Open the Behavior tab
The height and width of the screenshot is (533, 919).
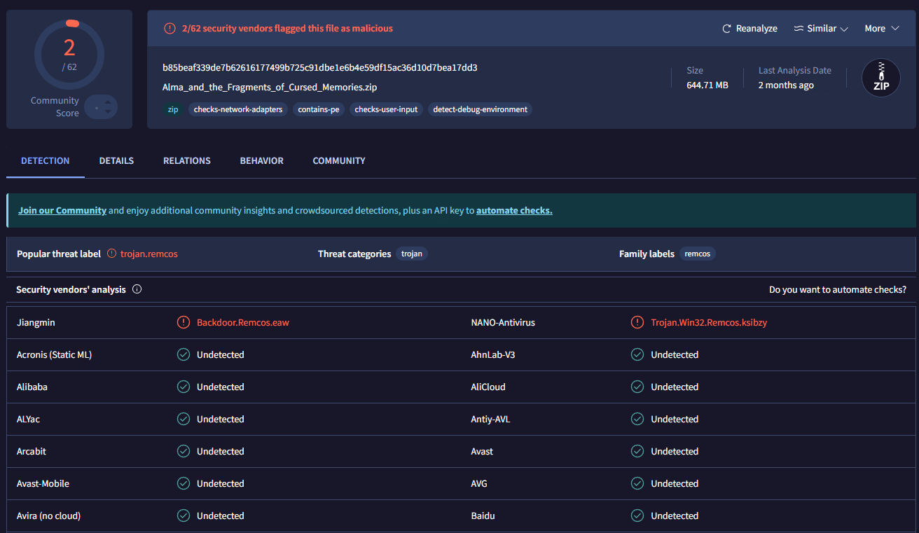pyautogui.click(x=261, y=160)
